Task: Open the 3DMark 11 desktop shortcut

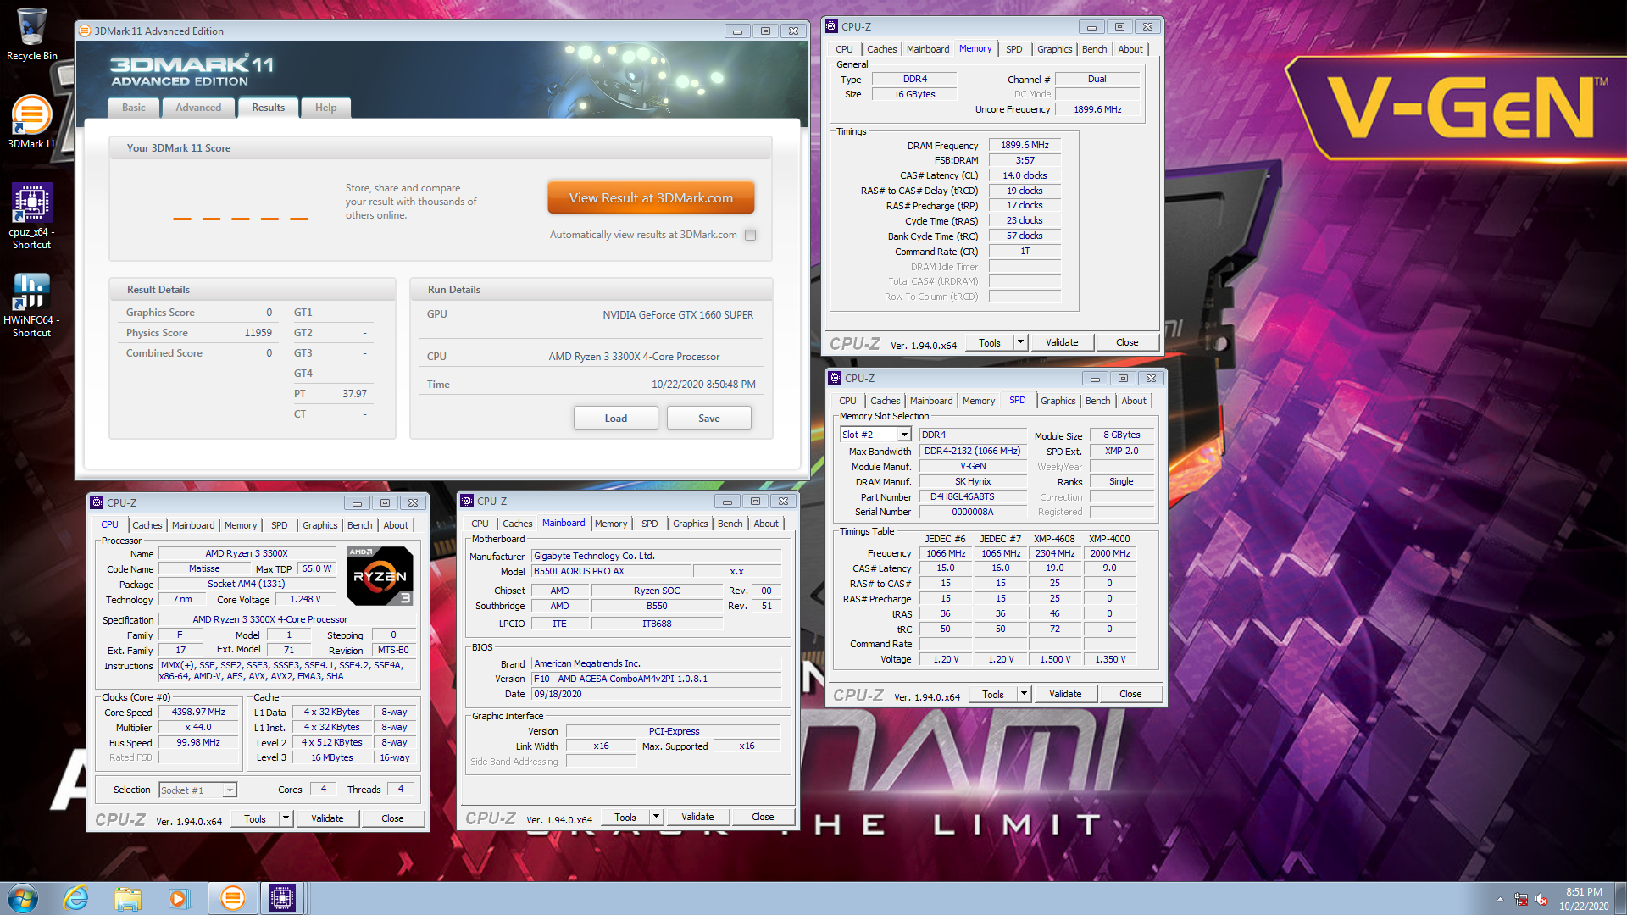Action: click(x=31, y=122)
